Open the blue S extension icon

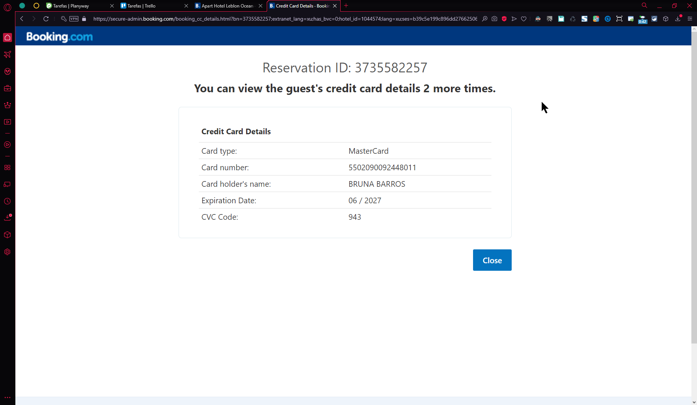[584, 19]
